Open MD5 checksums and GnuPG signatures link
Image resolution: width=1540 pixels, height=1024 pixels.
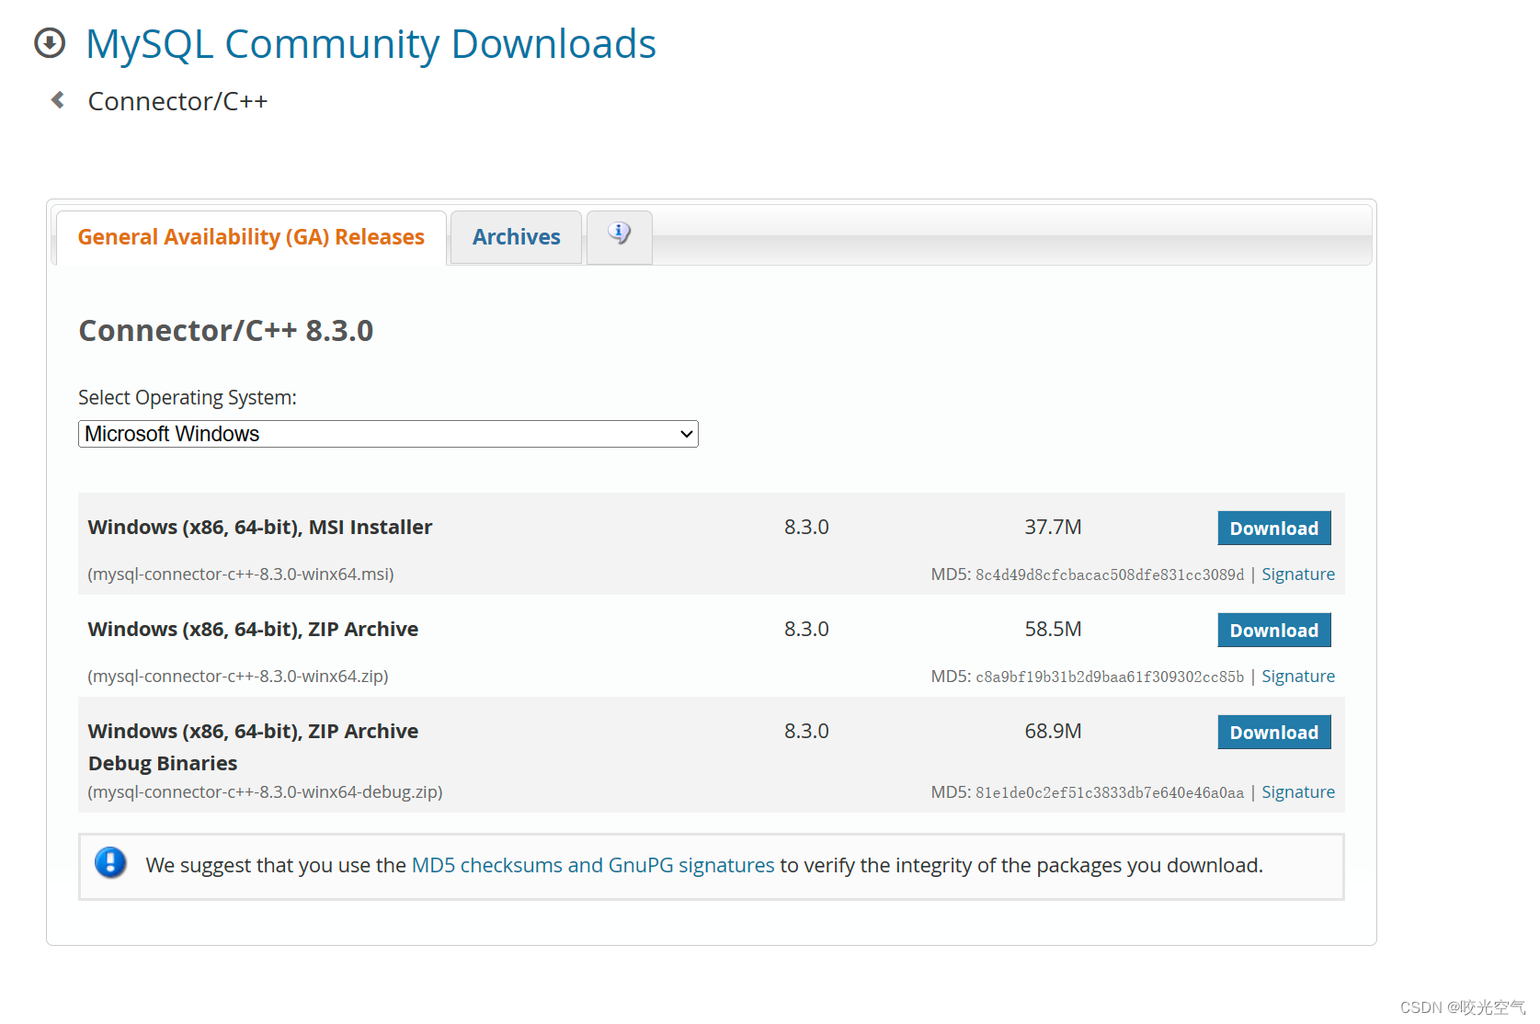point(593,866)
